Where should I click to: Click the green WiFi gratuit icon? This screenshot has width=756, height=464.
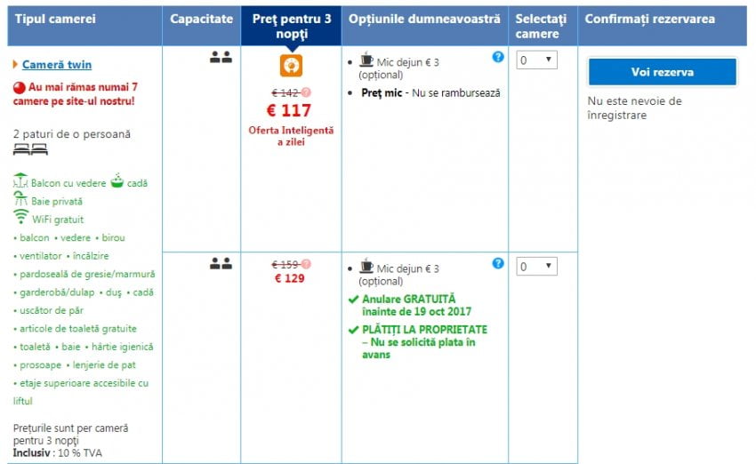(x=21, y=217)
